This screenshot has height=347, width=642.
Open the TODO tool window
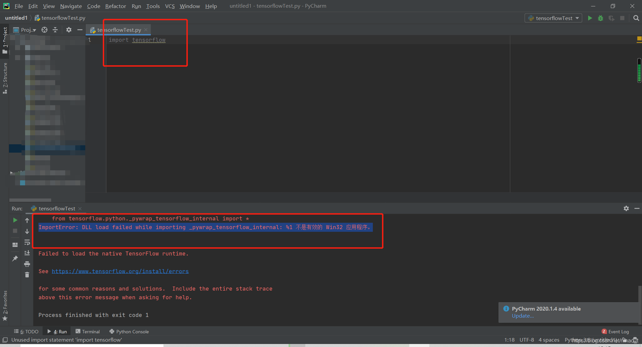point(26,331)
